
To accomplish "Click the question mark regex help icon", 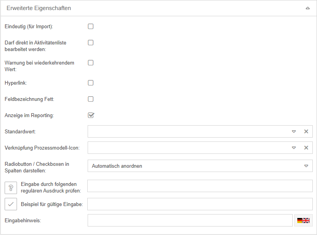I will click(x=10, y=187).
